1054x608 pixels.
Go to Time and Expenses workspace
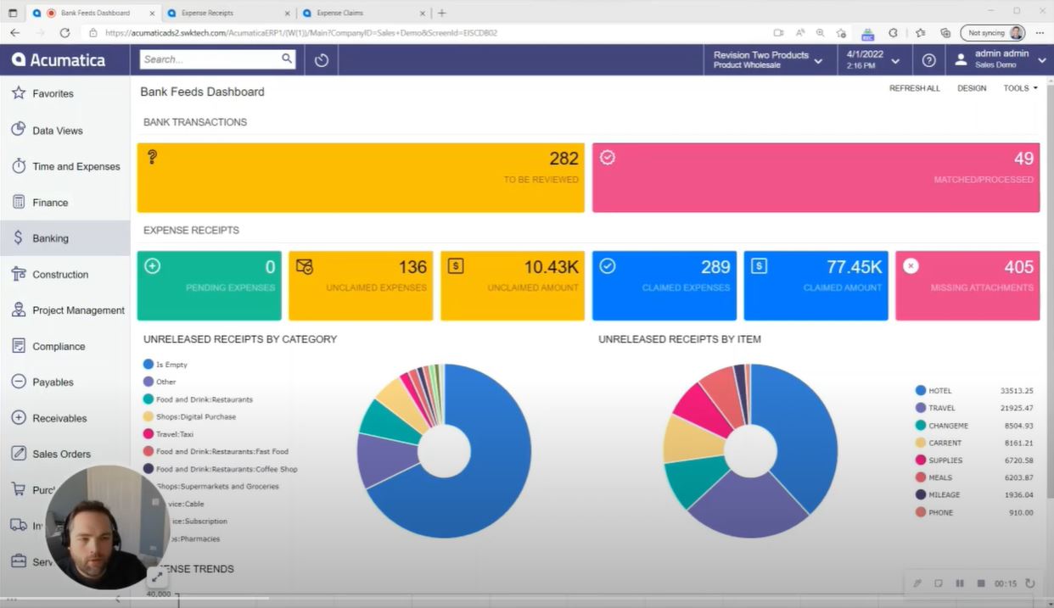65,166
